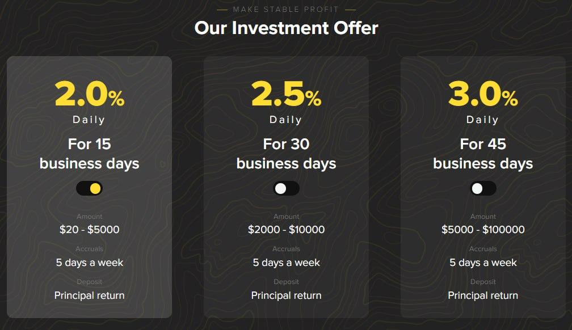
Task: Click Principal return in the 2.0% card
Action: (90, 295)
